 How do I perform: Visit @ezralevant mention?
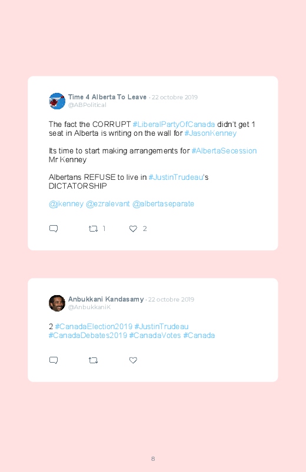108,204
